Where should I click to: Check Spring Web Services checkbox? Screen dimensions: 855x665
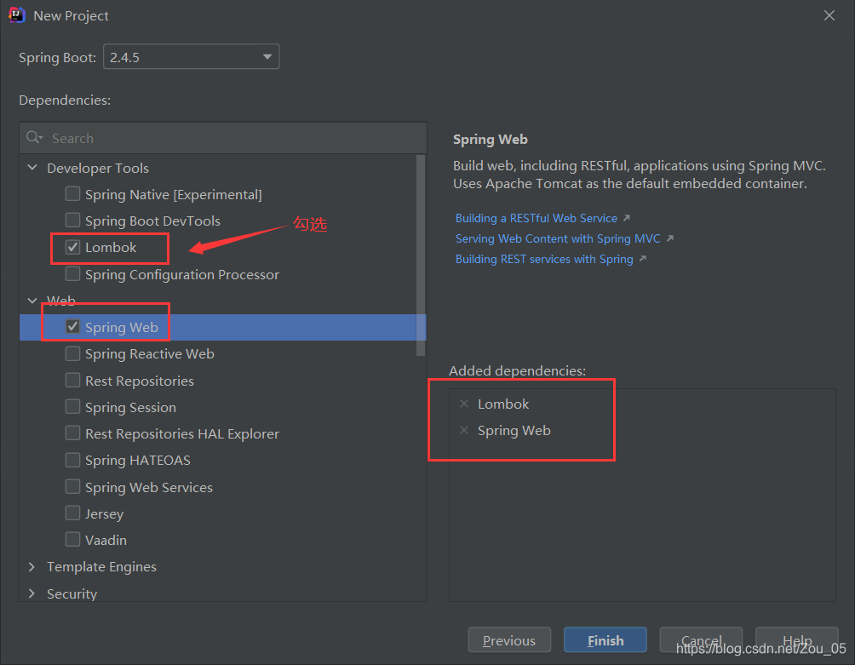point(72,486)
